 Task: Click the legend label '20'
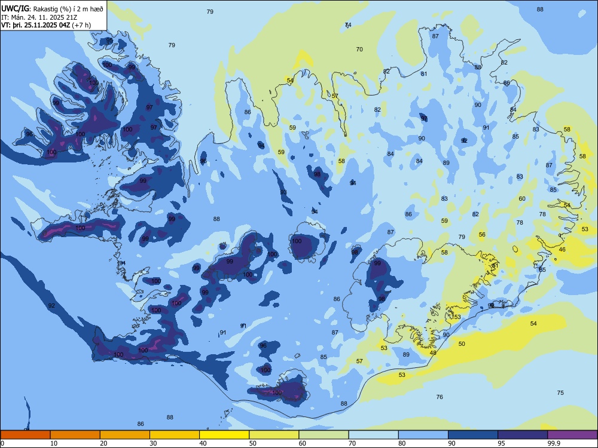[x=103, y=443]
